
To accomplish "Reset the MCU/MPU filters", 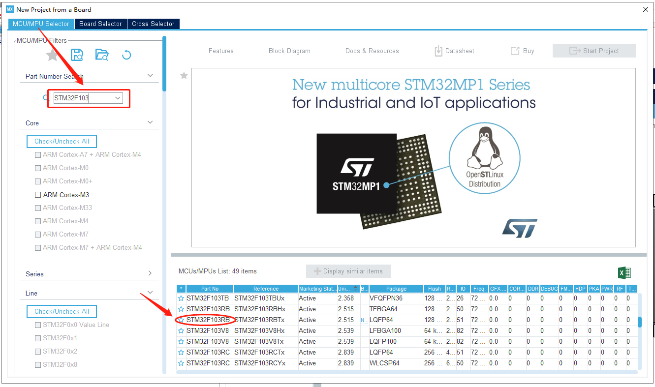I will pyautogui.click(x=126, y=55).
